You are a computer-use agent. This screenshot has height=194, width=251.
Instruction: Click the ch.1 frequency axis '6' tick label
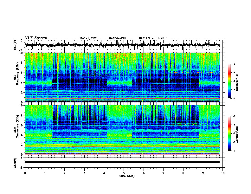(x=22, y=73)
